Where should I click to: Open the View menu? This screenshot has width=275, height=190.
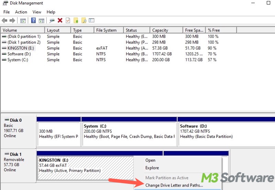(x=37, y=12)
